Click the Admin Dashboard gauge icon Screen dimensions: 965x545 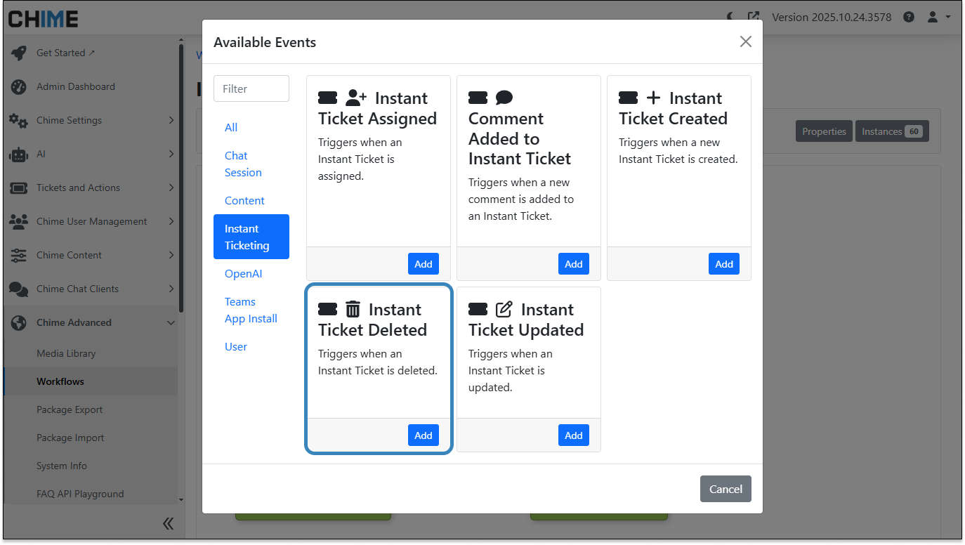coord(19,86)
